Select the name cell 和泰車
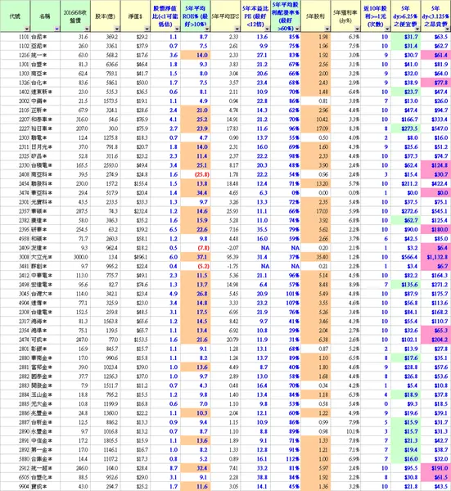This screenshot has width=451, height=491. [45, 119]
